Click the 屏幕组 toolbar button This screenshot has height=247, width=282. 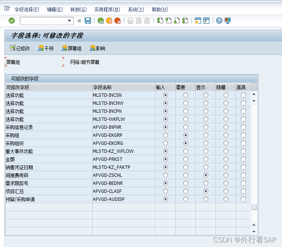point(71,48)
